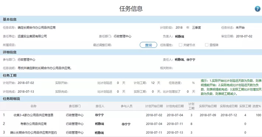Click 徐宁宁 in the 参与人员 column

[126, 124]
